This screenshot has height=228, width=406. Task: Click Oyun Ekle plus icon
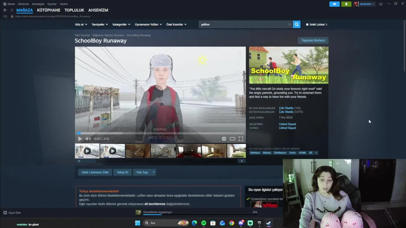click(x=5, y=213)
